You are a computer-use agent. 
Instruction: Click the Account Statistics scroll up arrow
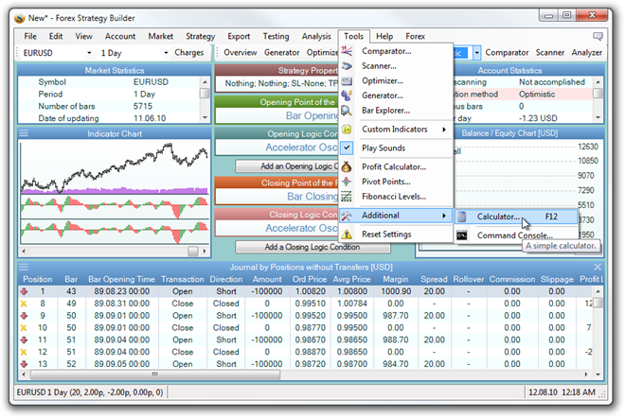(x=598, y=82)
